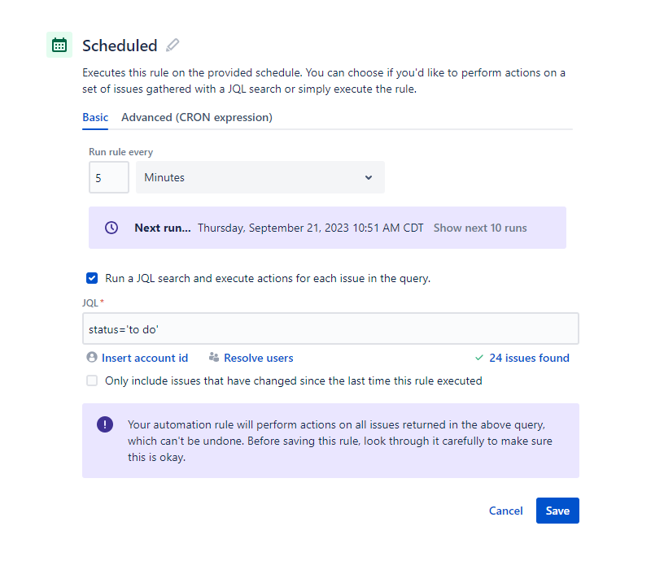Switch to the Basic tab
The height and width of the screenshot is (587, 664).
(x=95, y=117)
